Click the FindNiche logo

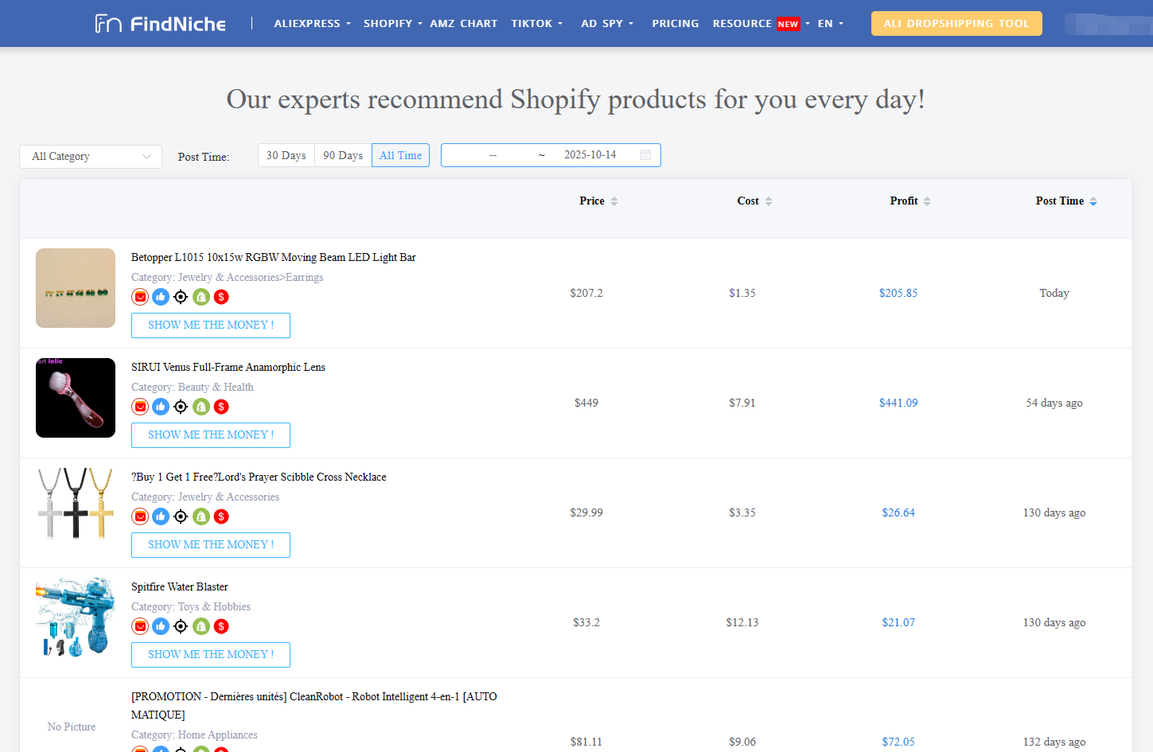tap(161, 24)
